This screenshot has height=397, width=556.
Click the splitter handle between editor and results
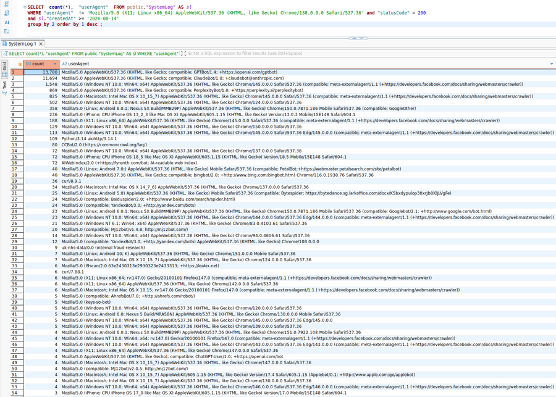(358, 38)
